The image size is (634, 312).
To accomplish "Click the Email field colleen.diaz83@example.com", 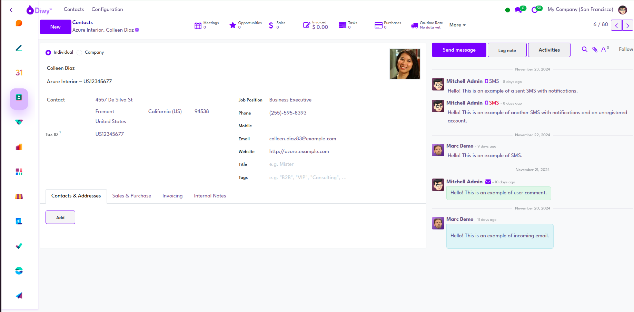I will 303,139.
